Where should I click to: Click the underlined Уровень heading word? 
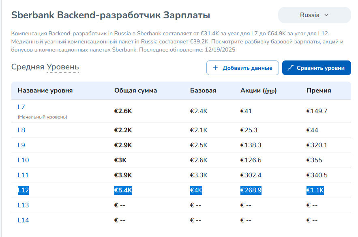(63, 67)
